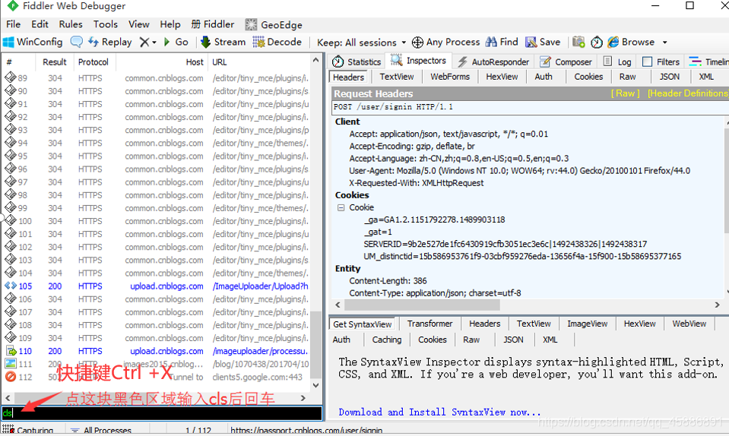Open the Tools menu

point(106,24)
